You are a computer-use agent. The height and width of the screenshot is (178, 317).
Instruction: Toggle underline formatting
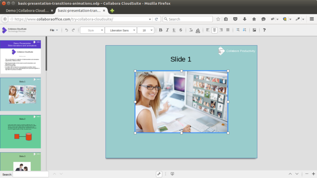(174, 30)
